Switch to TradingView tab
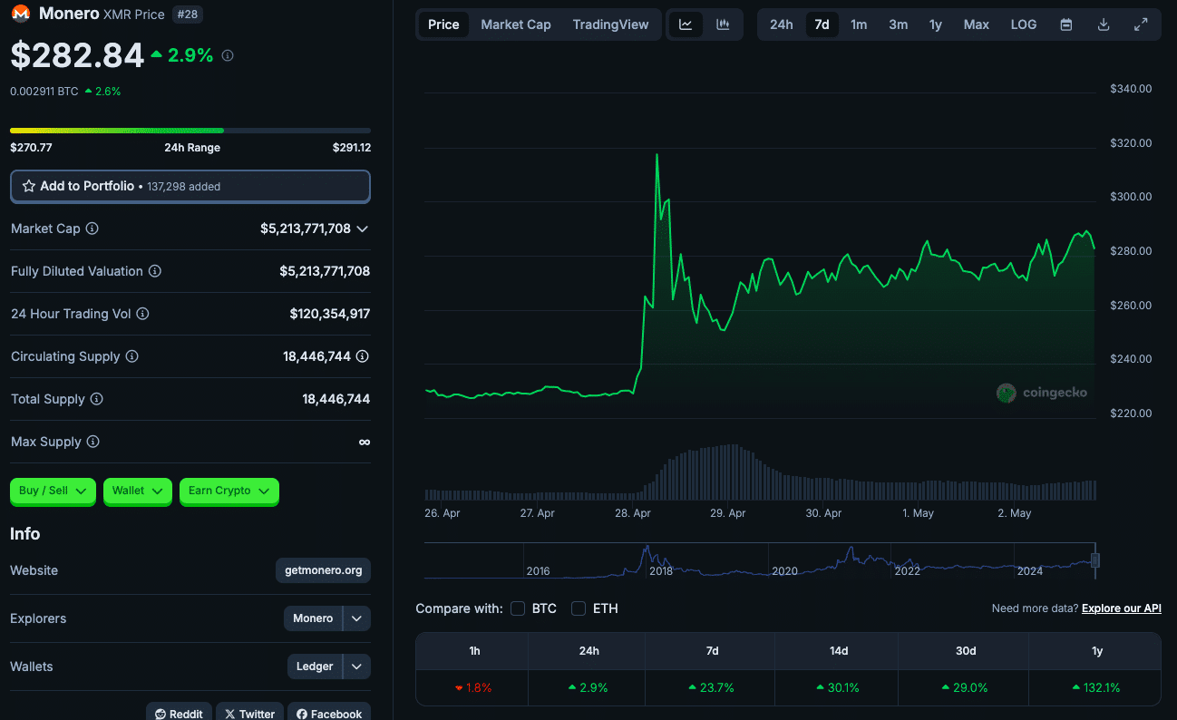 tap(610, 24)
